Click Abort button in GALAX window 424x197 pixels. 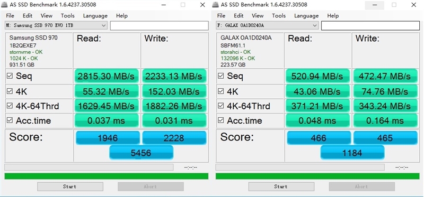[x=362, y=186]
